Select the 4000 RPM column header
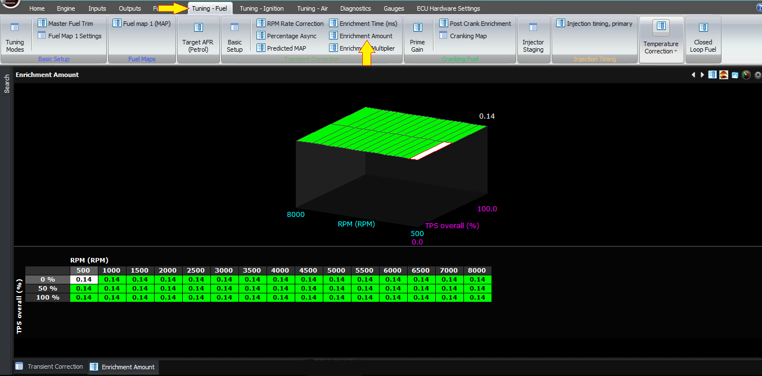 [x=281, y=270]
